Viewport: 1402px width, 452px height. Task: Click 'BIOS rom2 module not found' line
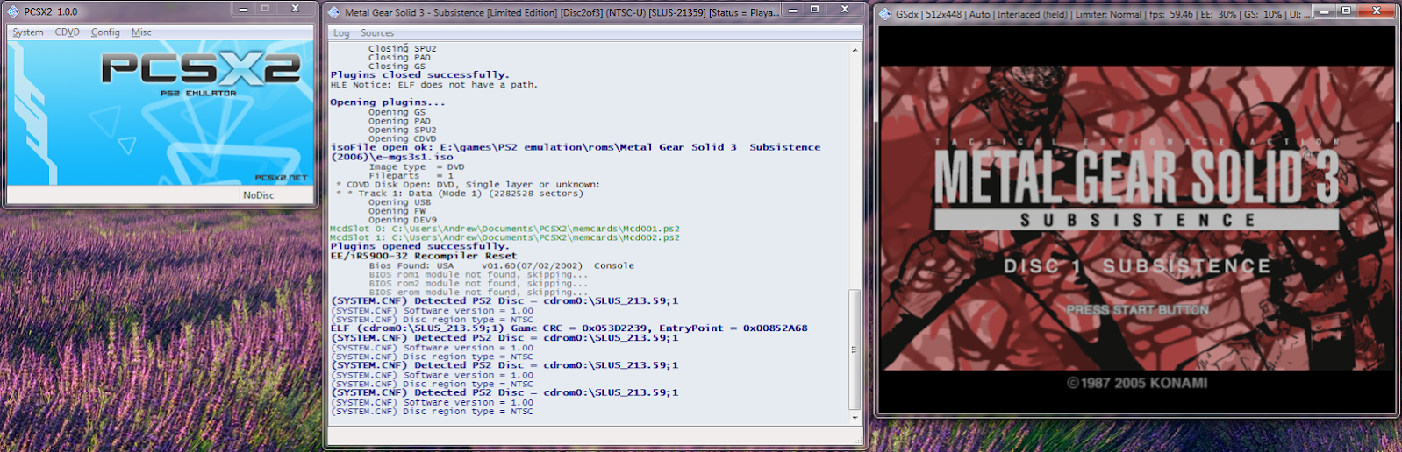479,284
